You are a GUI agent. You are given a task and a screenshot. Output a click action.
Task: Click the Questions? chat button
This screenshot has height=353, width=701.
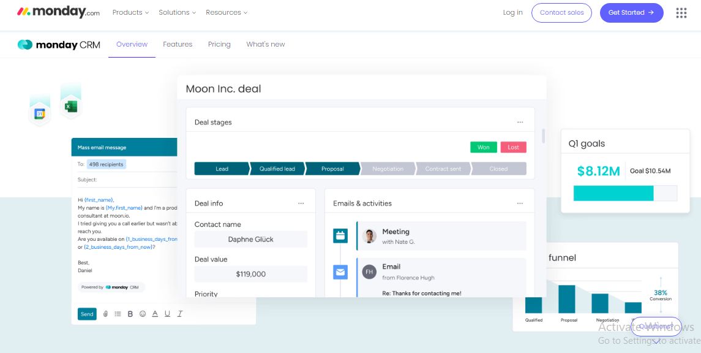(656, 326)
